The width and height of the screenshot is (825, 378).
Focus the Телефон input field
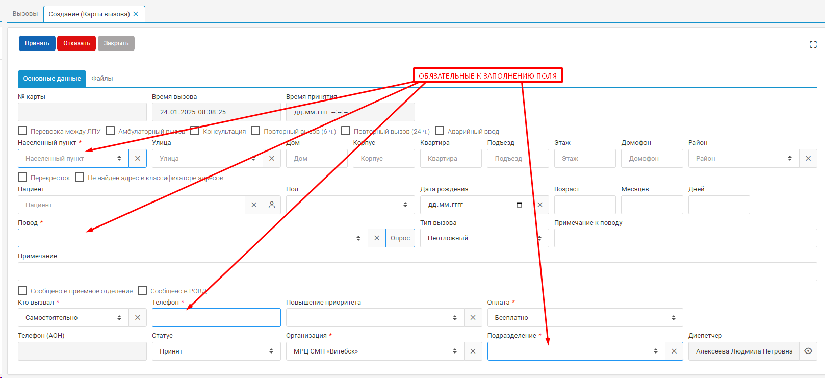tap(216, 318)
